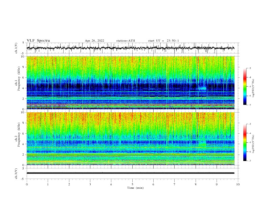Viewport: 268px width, 207px height.
Task: Click the "-3" tick on ch.2 colorbar
Action: coord(249,124)
